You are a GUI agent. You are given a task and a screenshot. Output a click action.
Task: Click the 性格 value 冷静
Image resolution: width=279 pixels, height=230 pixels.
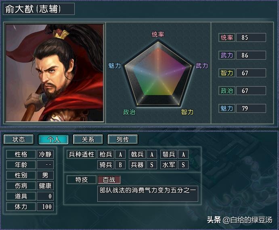point(45,154)
